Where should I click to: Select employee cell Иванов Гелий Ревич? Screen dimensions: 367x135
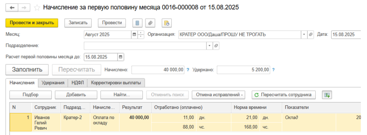pyautogui.click(x=46, y=122)
